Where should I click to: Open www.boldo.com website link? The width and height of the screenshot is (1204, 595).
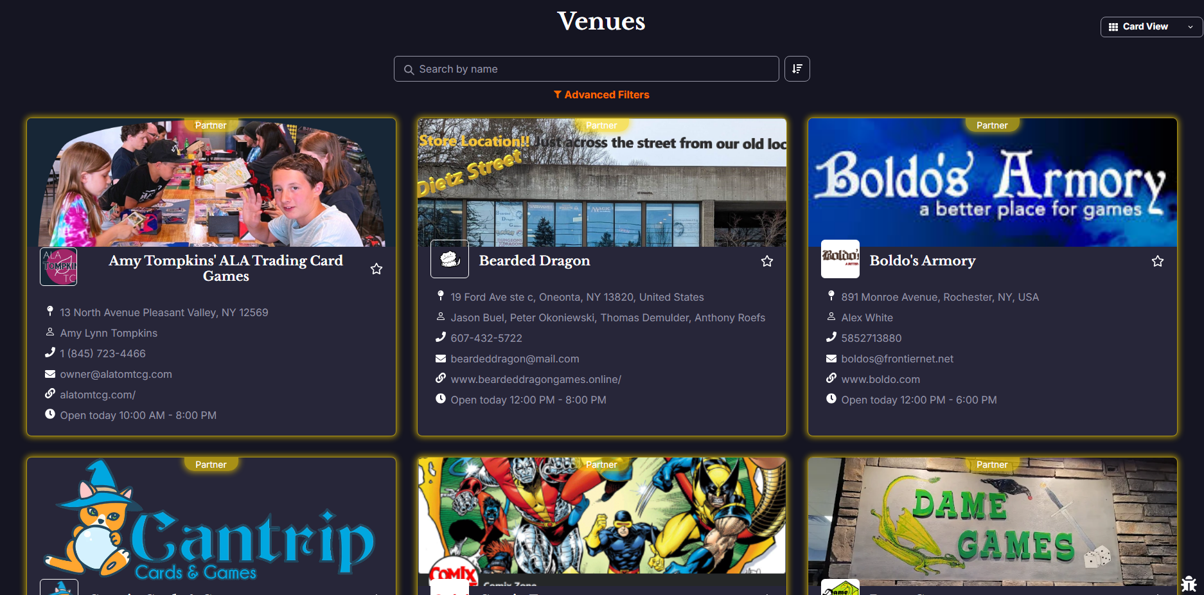coord(880,379)
